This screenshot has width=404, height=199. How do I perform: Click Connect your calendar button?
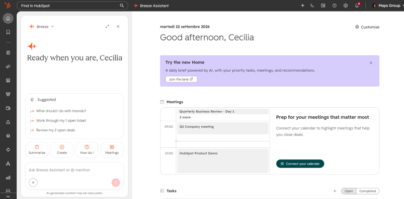(x=300, y=164)
